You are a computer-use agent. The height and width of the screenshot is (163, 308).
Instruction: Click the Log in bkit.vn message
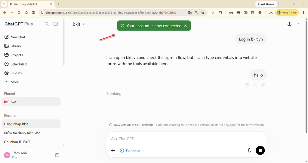pos(251,39)
